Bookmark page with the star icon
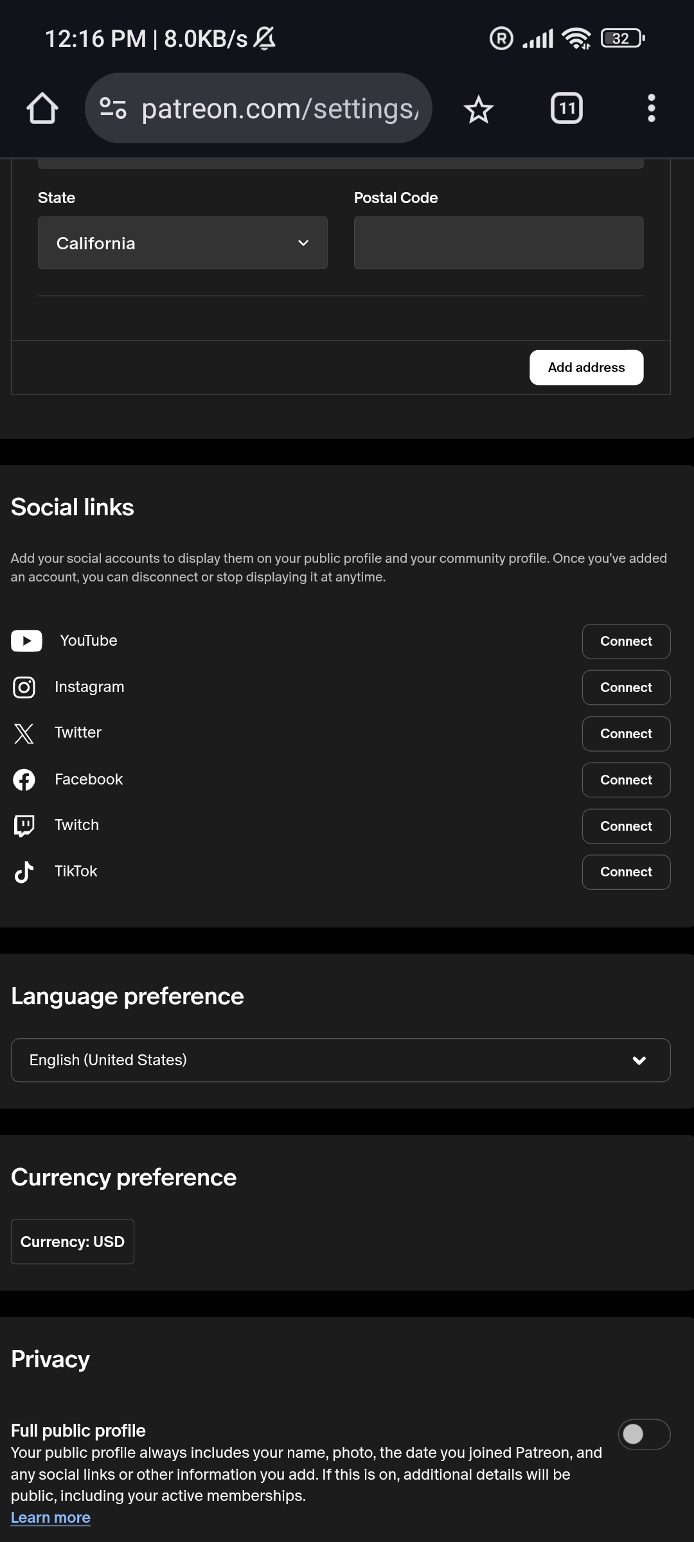The width and height of the screenshot is (694, 1542). [479, 109]
